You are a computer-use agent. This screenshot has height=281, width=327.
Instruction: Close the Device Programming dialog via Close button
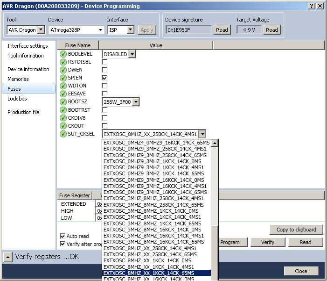(301, 271)
